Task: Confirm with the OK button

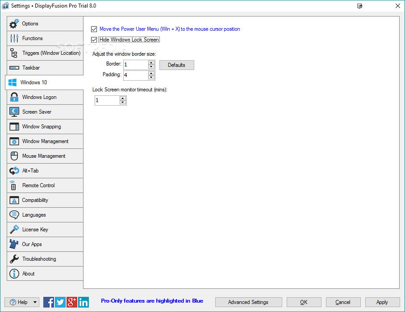Action: [304, 302]
